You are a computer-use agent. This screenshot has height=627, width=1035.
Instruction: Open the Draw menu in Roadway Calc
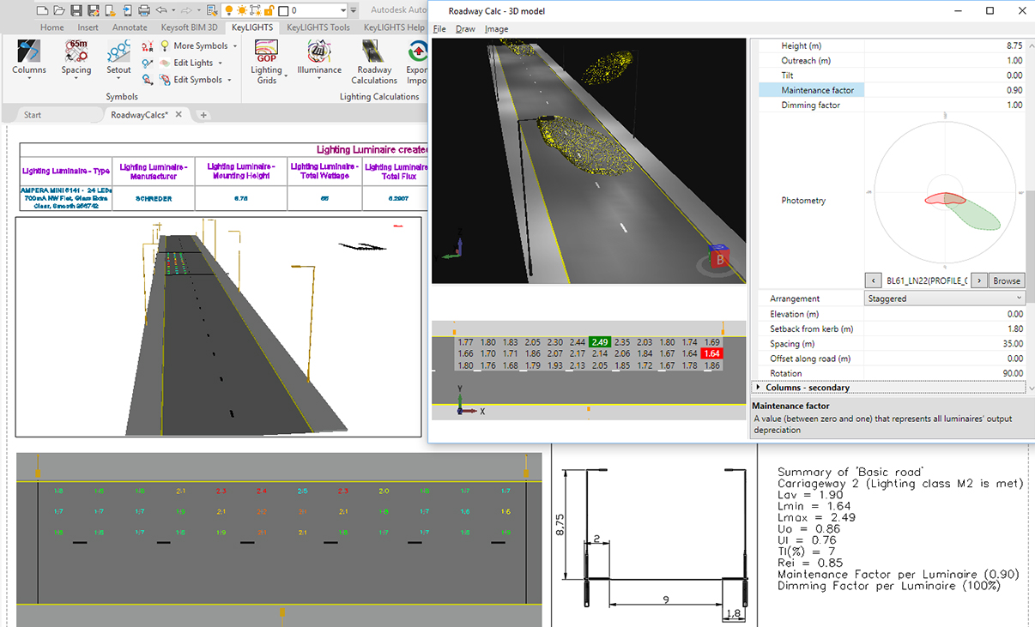click(x=465, y=28)
